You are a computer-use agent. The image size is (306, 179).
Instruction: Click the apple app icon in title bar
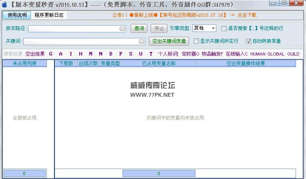click(x=5, y=4)
